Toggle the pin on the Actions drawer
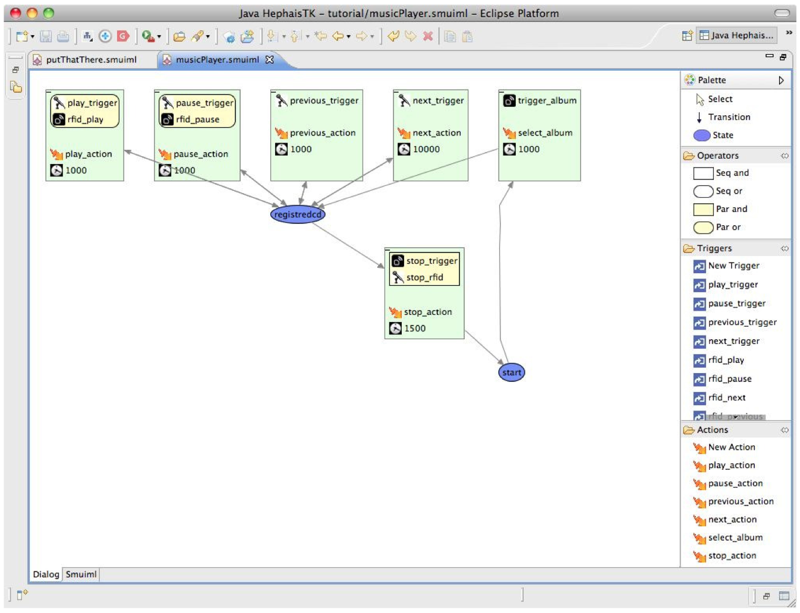This screenshot has height=613, width=800. click(785, 430)
